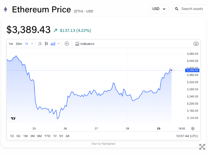The image size is (209, 155).
Task: Switch to the 1m interval
Action: tap(11, 44)
